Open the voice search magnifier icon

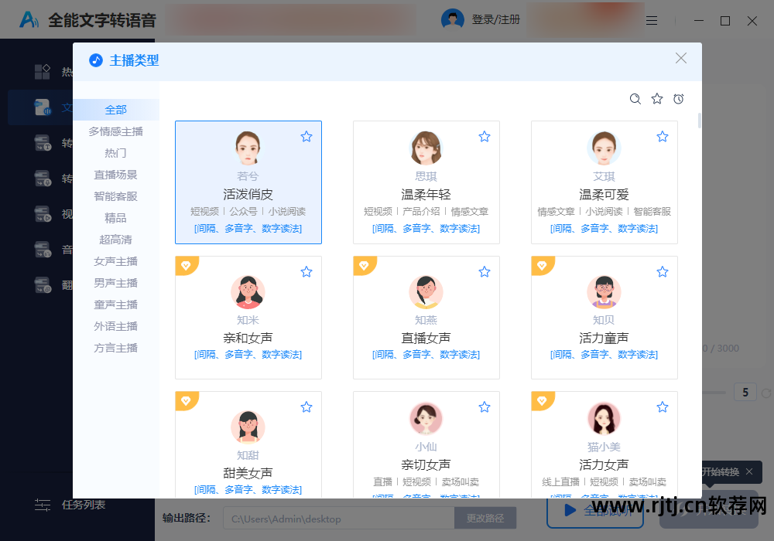[x=635, y=99]
